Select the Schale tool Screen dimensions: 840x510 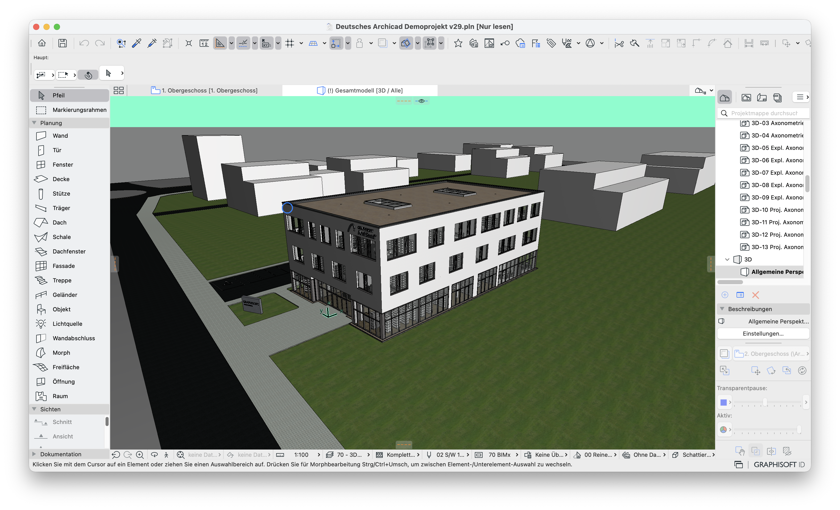click(x=70, y=237)
